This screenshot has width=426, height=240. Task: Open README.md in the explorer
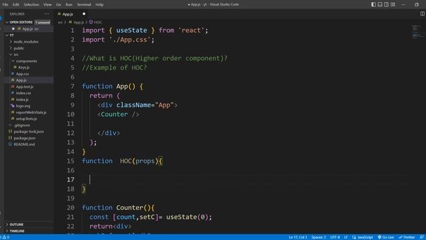point(24,145)
